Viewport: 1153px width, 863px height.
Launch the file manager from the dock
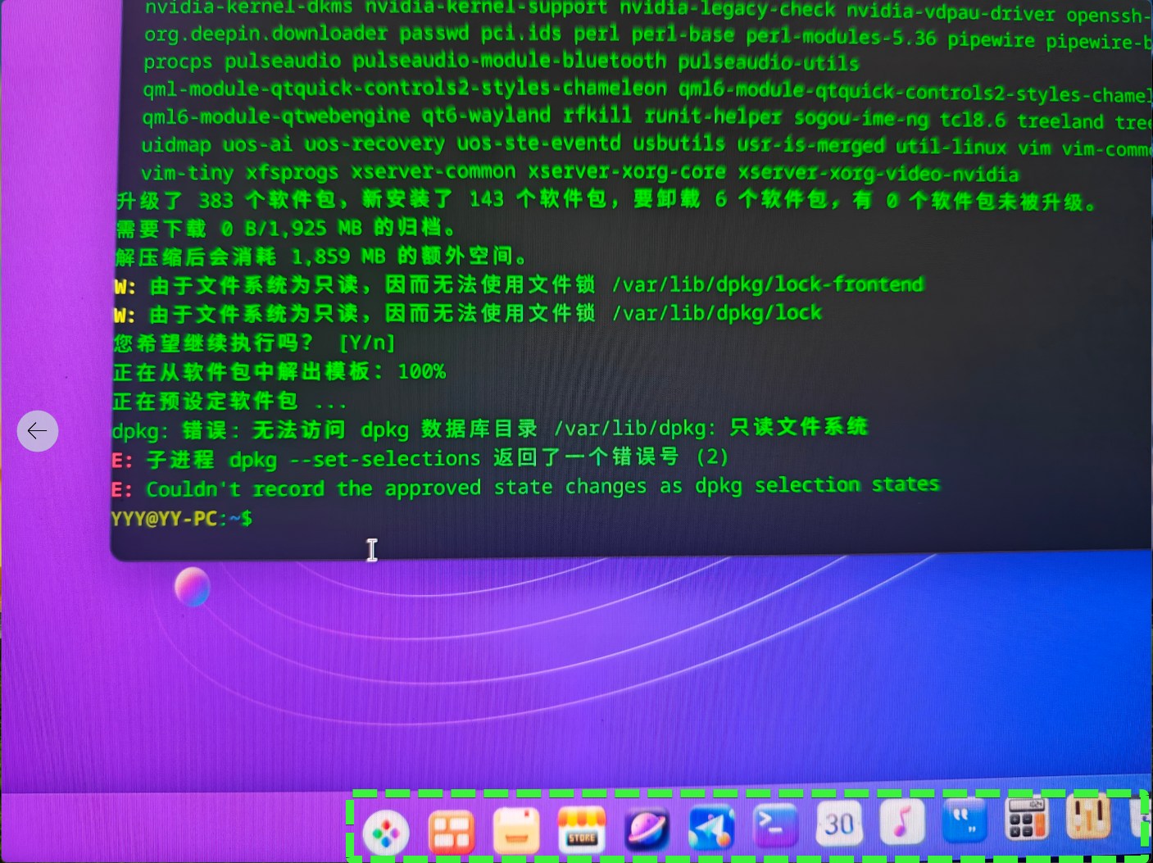click(x=516, y=829)
